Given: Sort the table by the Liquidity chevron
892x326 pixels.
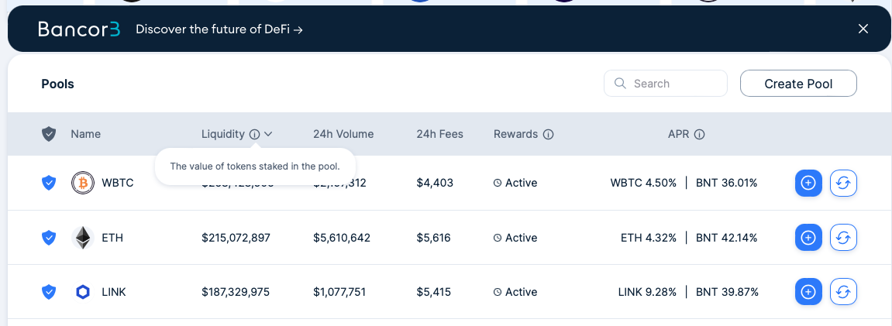Looking at the screenshot, I should (x=268, y=135).
